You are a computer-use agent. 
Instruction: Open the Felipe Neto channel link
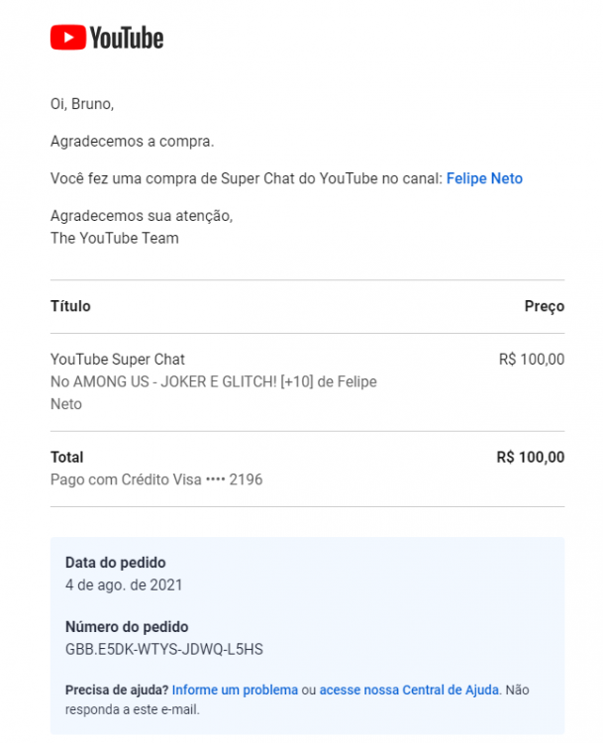[484, 178]
